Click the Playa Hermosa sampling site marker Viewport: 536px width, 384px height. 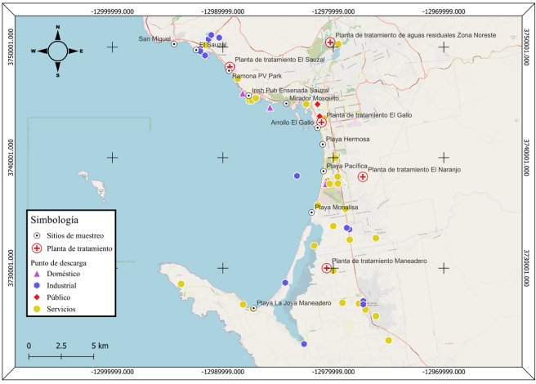coord(322,144)
